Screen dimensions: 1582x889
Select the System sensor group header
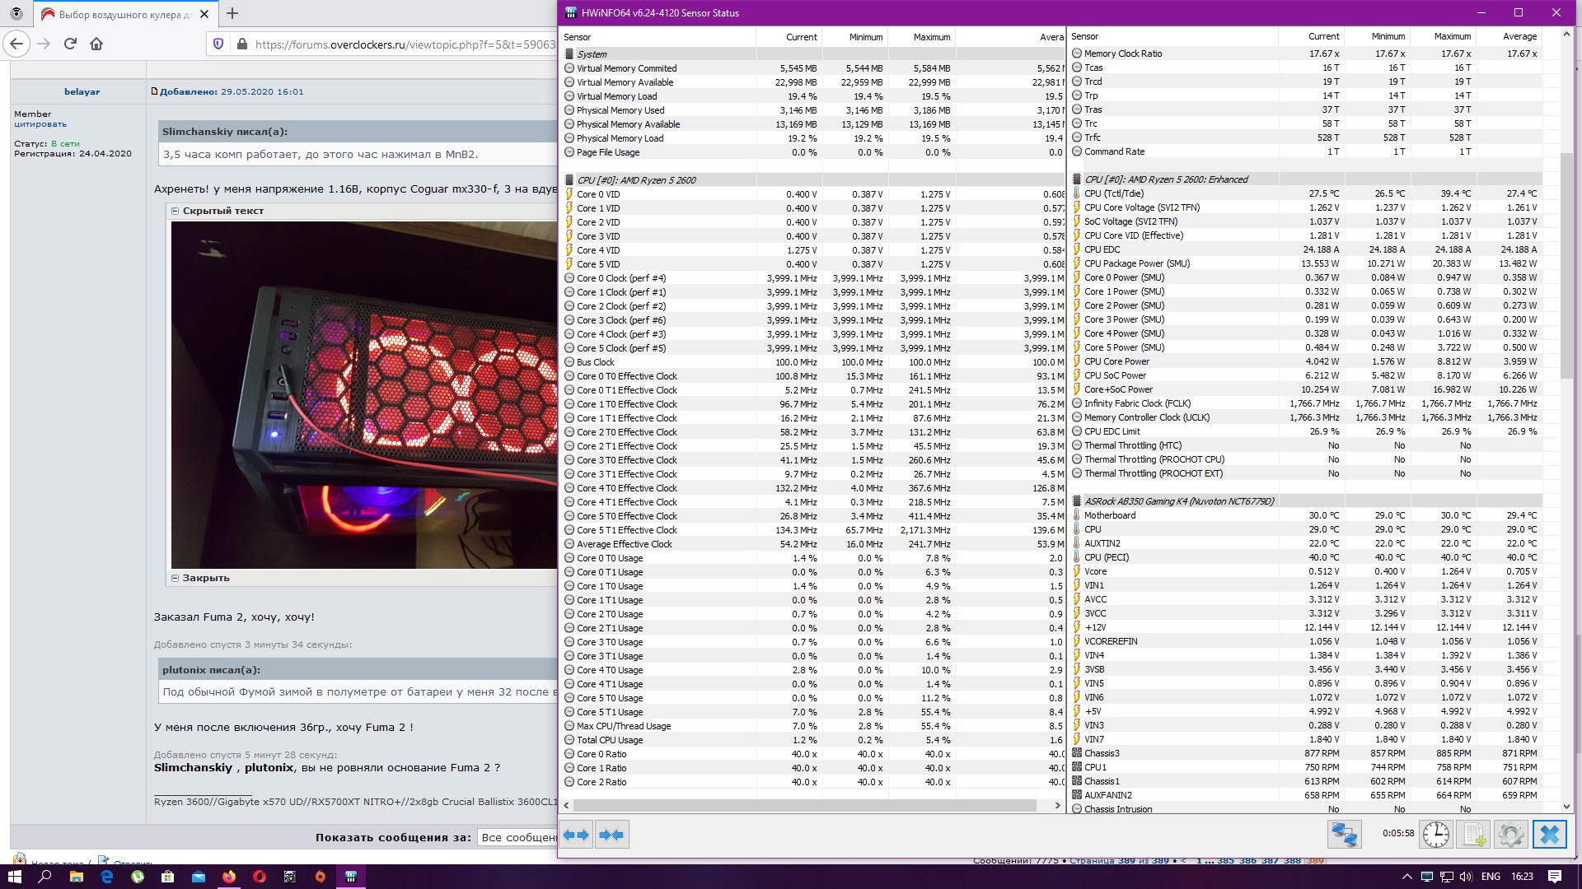point(592,54)
